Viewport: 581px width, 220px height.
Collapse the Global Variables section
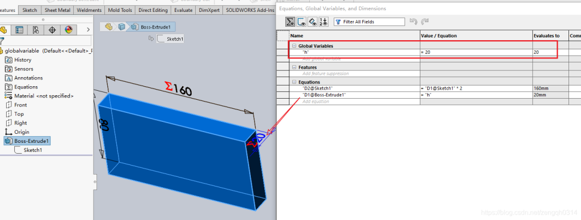(294, 46)
